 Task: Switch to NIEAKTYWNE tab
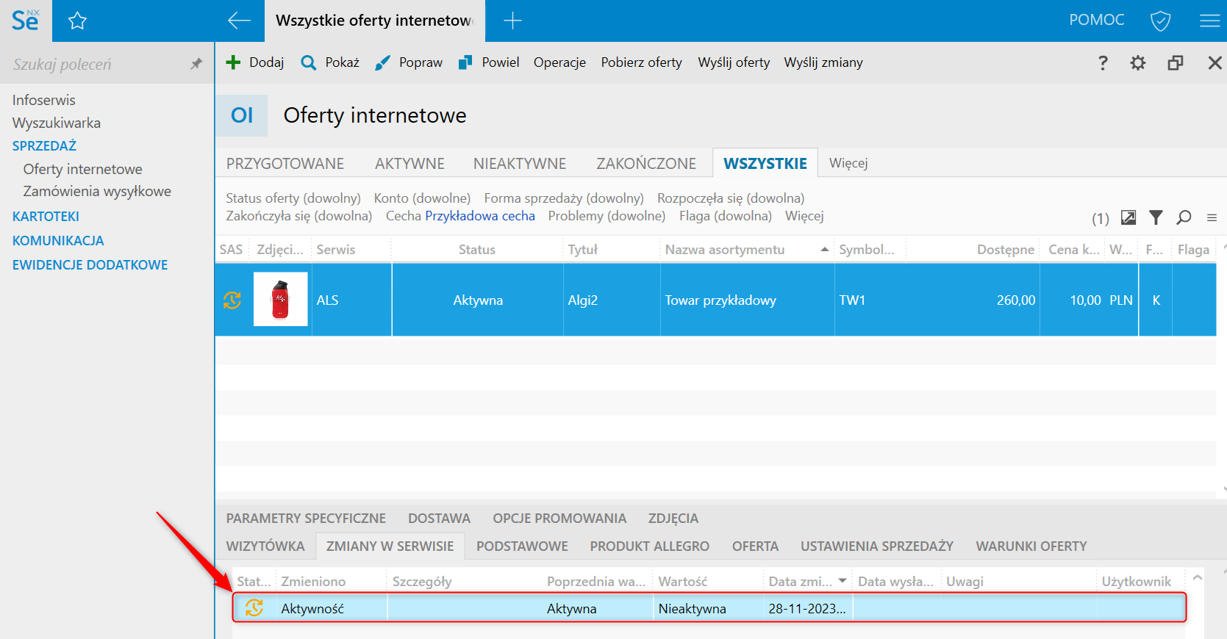(520, 163)
